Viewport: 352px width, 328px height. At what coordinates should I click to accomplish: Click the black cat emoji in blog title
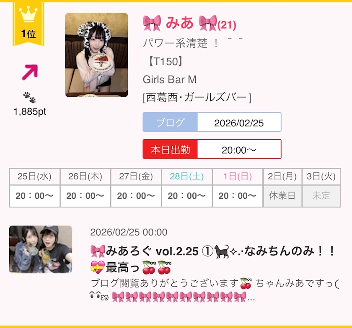[x=221, y=251]
